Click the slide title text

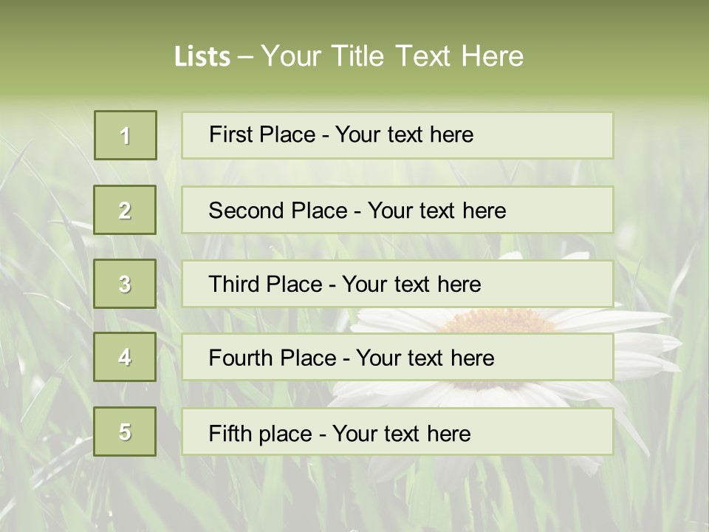pyautogui.click(x=349, y=56)
